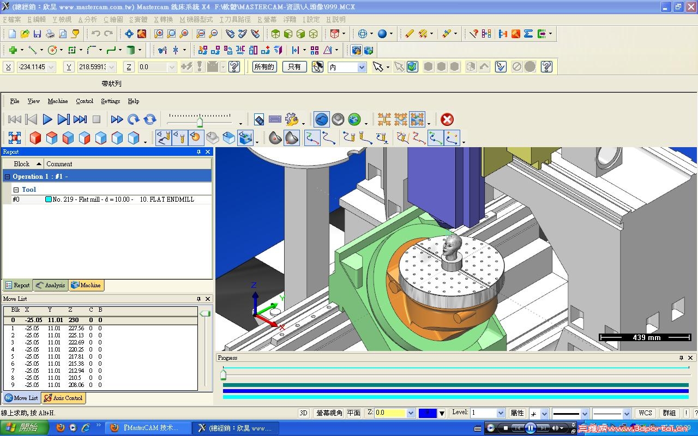This screenshot has height=436, width=698.
Task: Click the red X exit simulation icon
Action: click(447, 119)
